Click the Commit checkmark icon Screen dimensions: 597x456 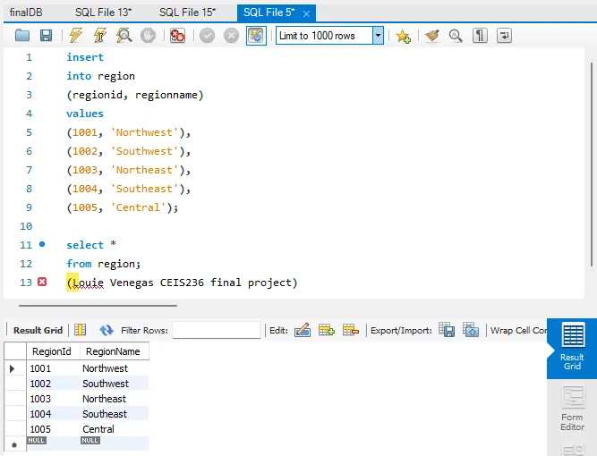tap(207, 36)
